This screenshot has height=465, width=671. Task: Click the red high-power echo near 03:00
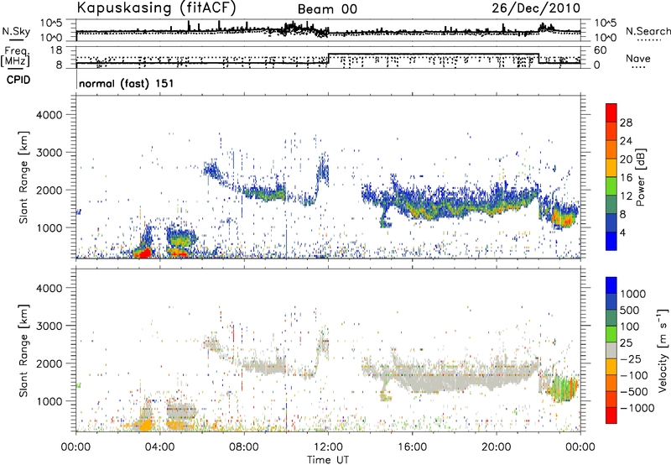pyautogui.click(x=143, y=252)
